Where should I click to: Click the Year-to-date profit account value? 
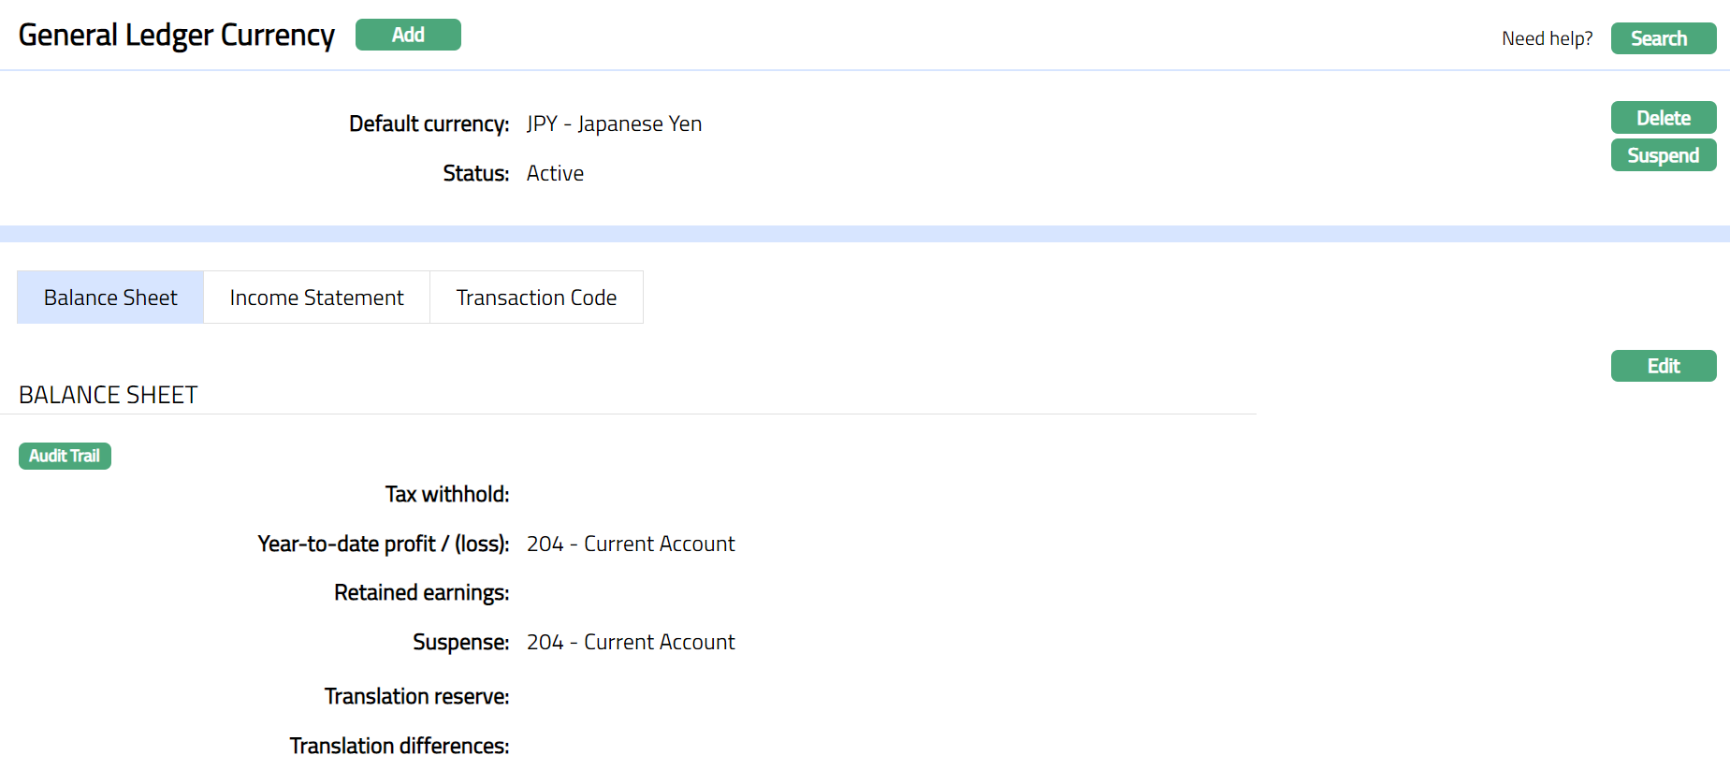(631, 544)
